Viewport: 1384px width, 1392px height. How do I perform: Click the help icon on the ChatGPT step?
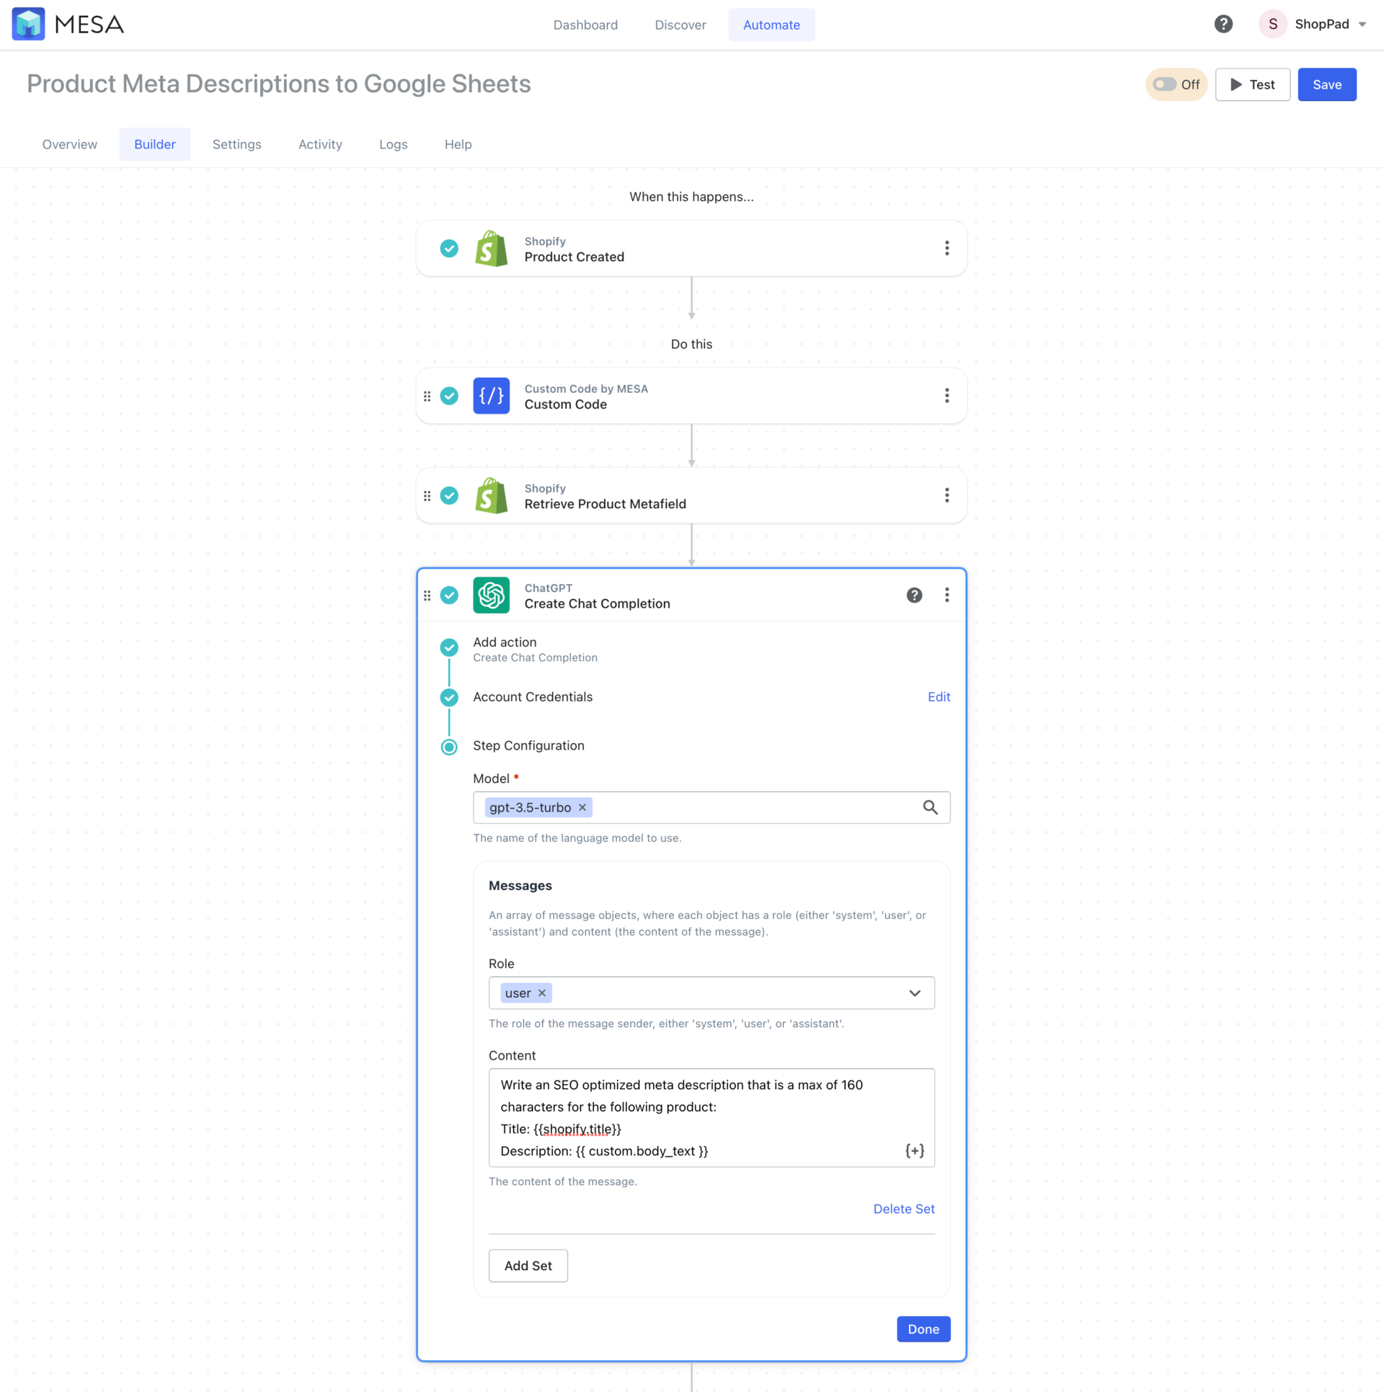click(914, 595)
